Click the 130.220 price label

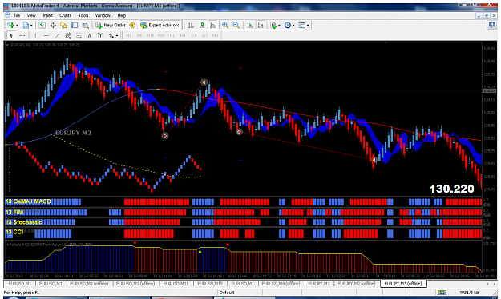[x=451, y=189]
